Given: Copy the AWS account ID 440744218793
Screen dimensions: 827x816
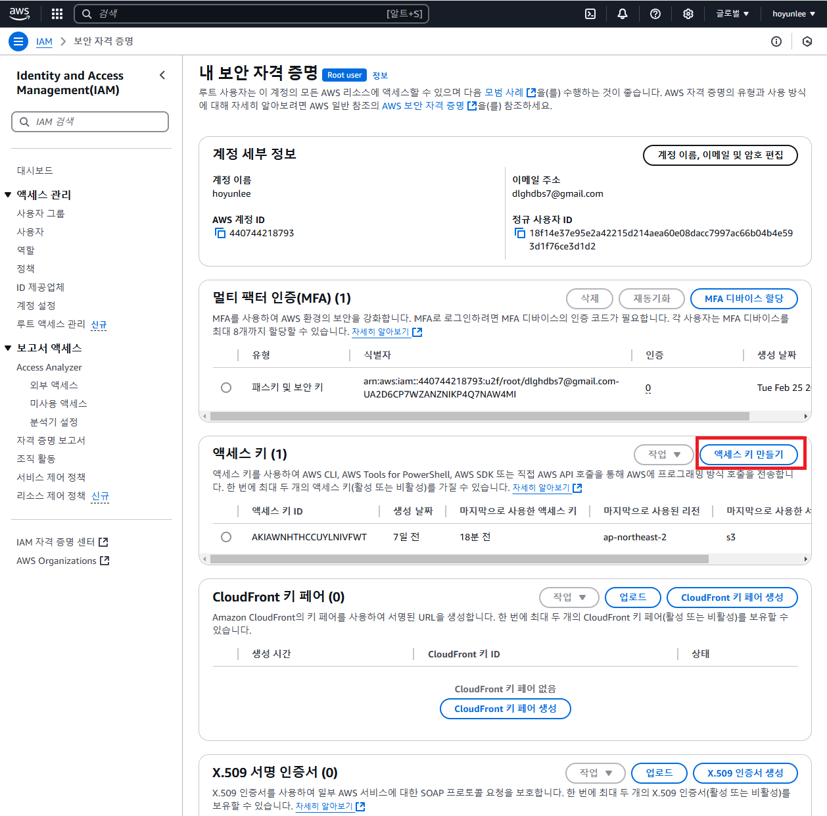Looking at the screenshot, I should [x=220, y=233].
